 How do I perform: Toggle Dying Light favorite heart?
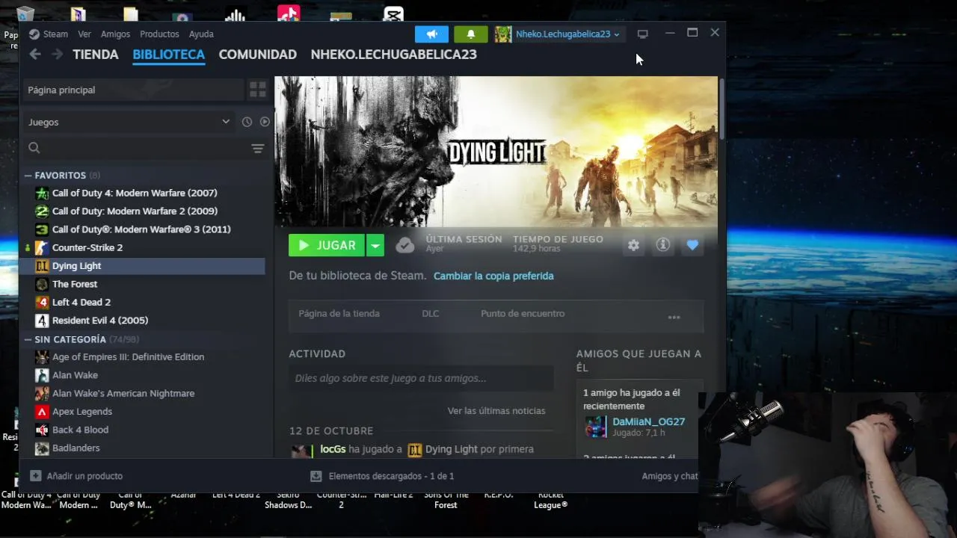tap(692, 245)
